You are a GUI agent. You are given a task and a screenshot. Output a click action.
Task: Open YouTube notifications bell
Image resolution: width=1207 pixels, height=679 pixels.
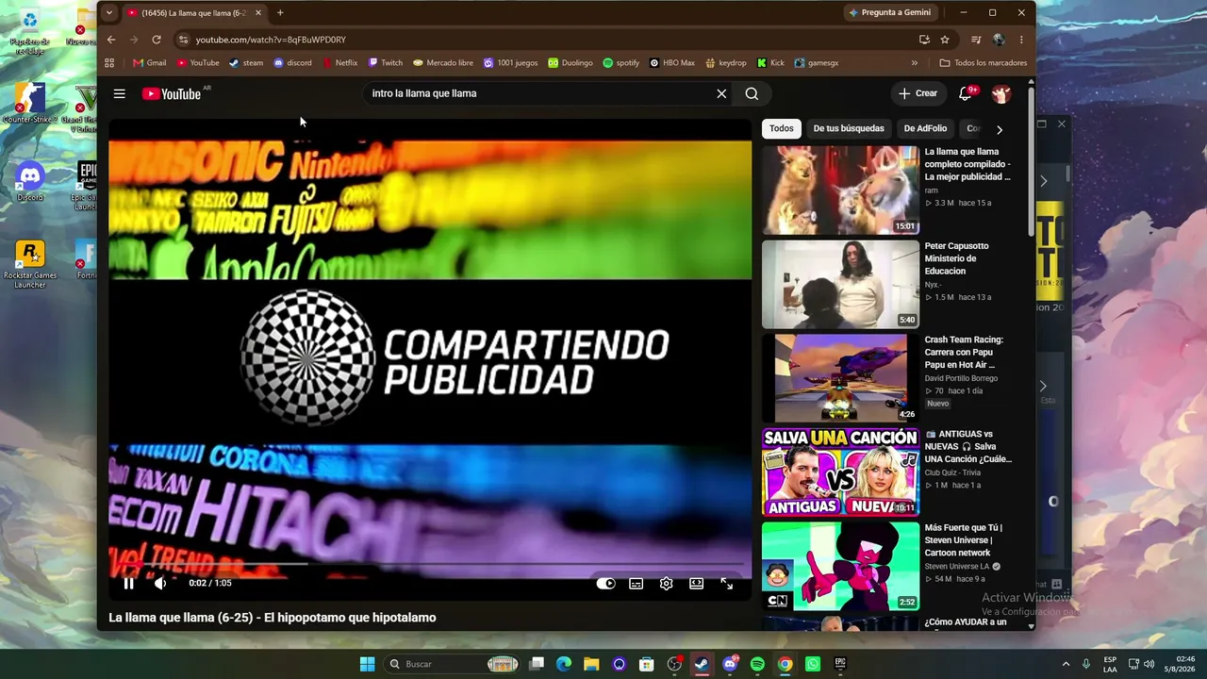click(x=966, y=93)
